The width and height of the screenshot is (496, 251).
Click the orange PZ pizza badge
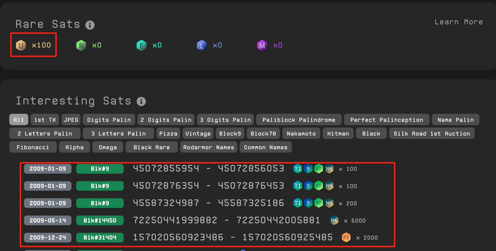(x=346, y=237)
